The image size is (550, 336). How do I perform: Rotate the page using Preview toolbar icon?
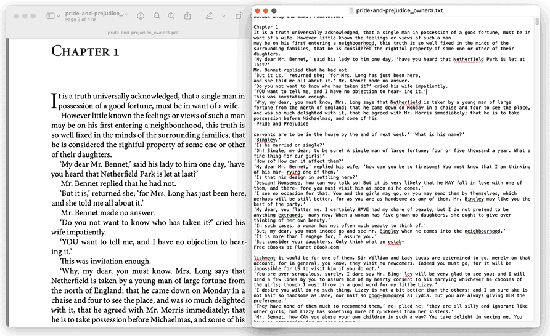click(x=239, y=16)
